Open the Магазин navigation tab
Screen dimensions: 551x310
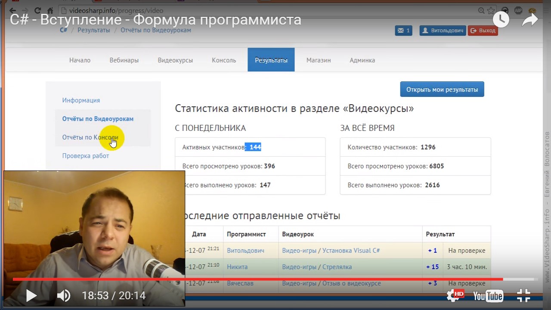319,60
